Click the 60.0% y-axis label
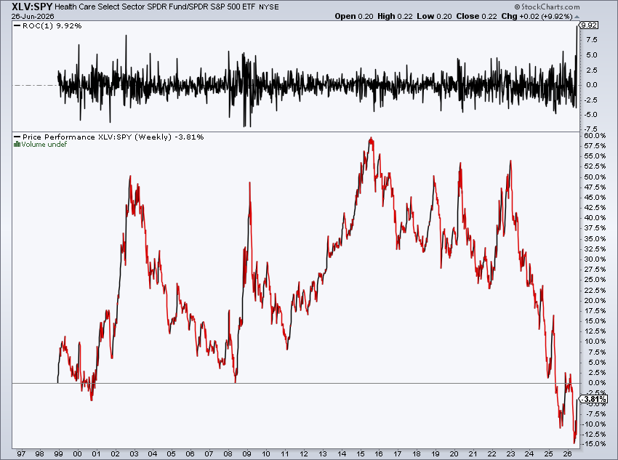Image resolution: width=618 pixels, height=460 pixels. (595, 135)
